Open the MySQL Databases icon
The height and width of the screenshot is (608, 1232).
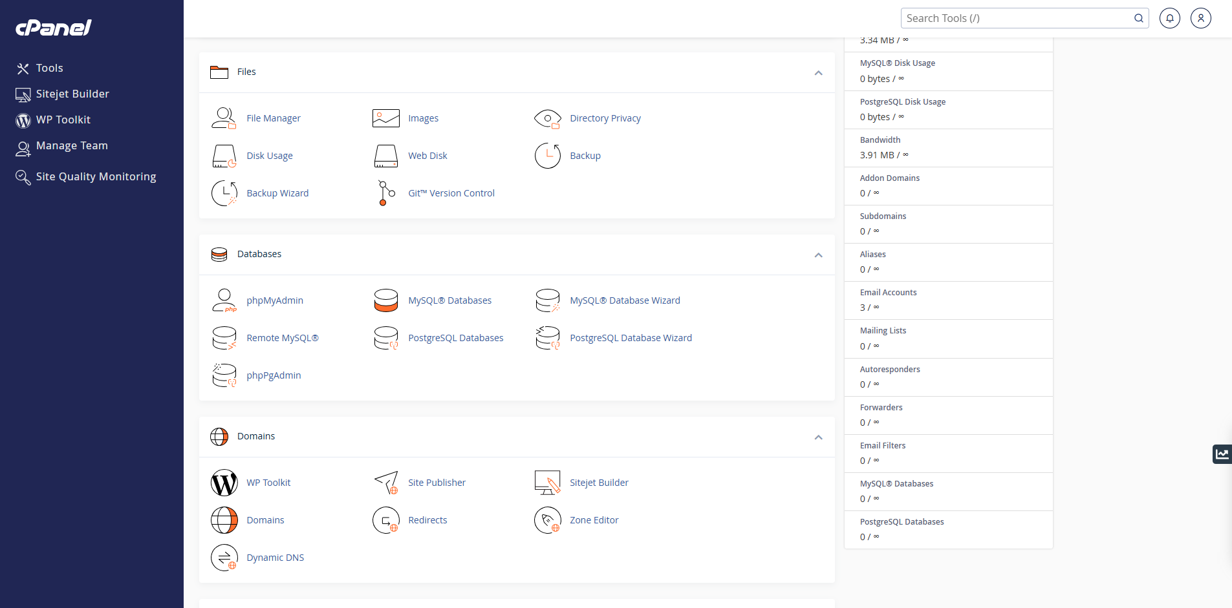tap(386, 300)
